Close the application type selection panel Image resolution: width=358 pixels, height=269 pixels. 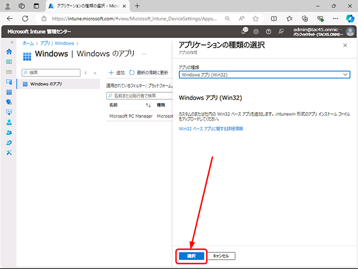(x=345, y=45)
